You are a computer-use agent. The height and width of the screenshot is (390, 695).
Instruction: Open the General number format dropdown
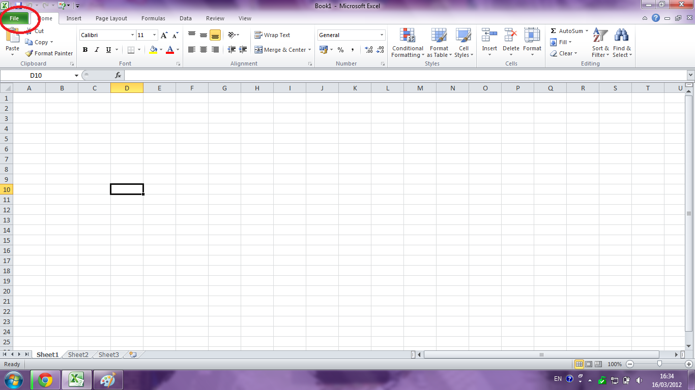pos(382,35)
